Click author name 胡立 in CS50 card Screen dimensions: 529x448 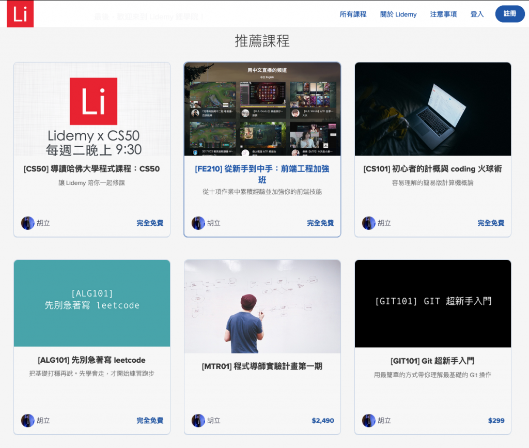pos(43,223)
